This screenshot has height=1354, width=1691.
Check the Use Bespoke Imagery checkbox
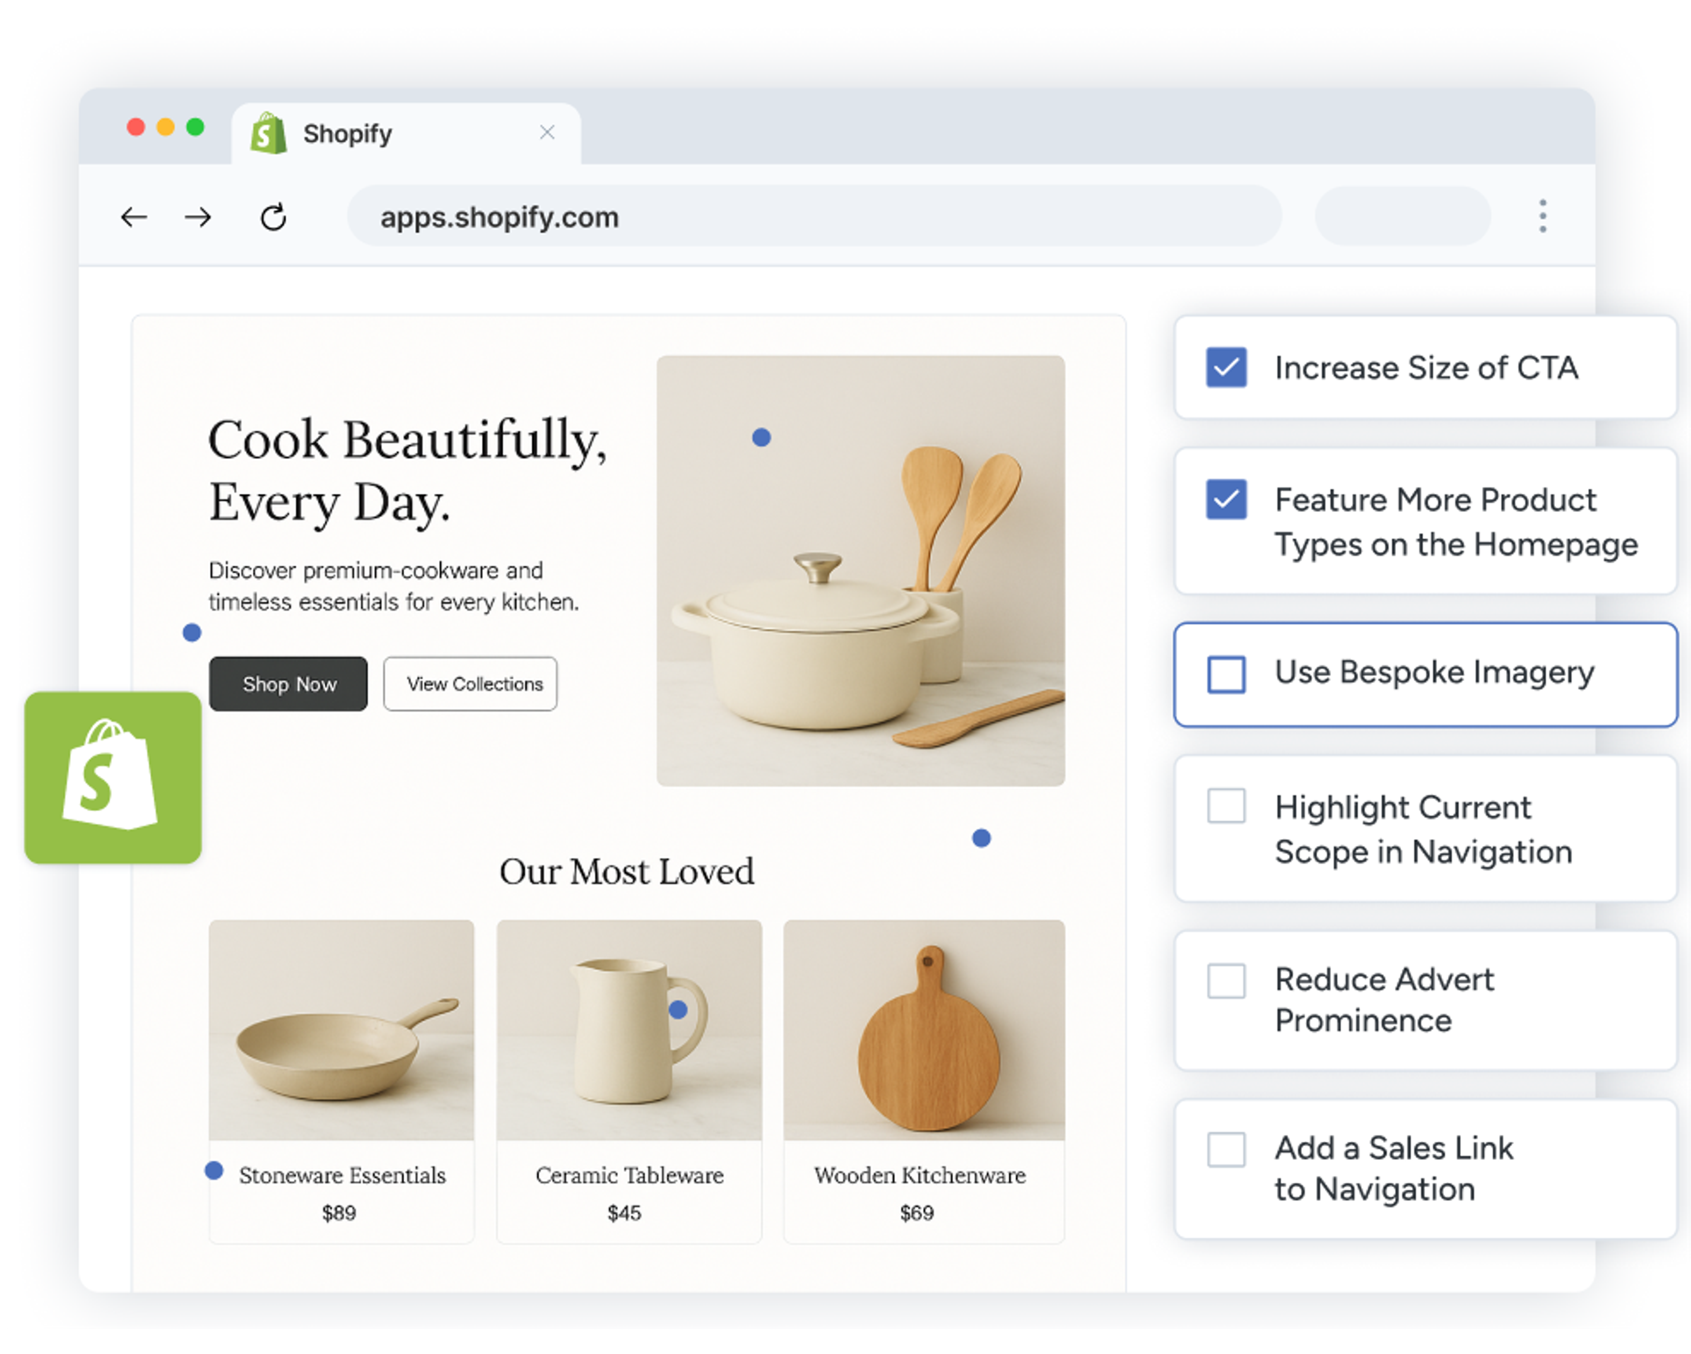(1226, 675)
